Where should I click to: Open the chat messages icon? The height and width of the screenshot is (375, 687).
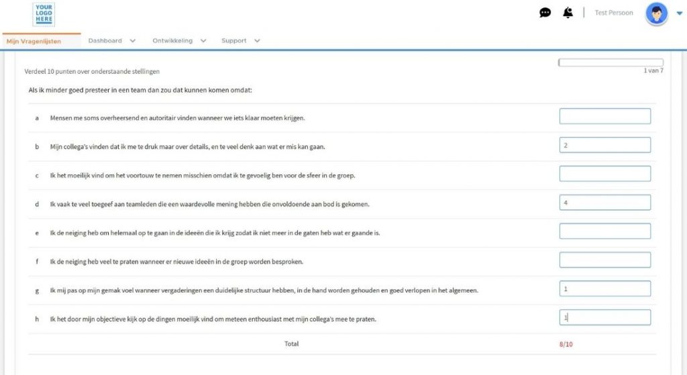tap(545, 13)
